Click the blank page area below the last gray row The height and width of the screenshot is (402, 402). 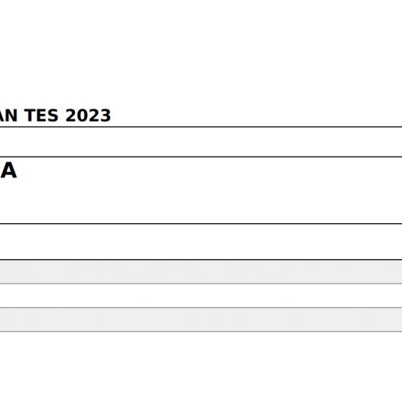click(201, 367)
